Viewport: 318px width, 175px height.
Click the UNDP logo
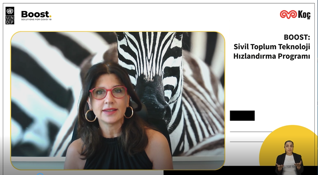(10, 15)
